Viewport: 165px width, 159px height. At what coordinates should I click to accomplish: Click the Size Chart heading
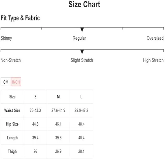coord(84,4)
